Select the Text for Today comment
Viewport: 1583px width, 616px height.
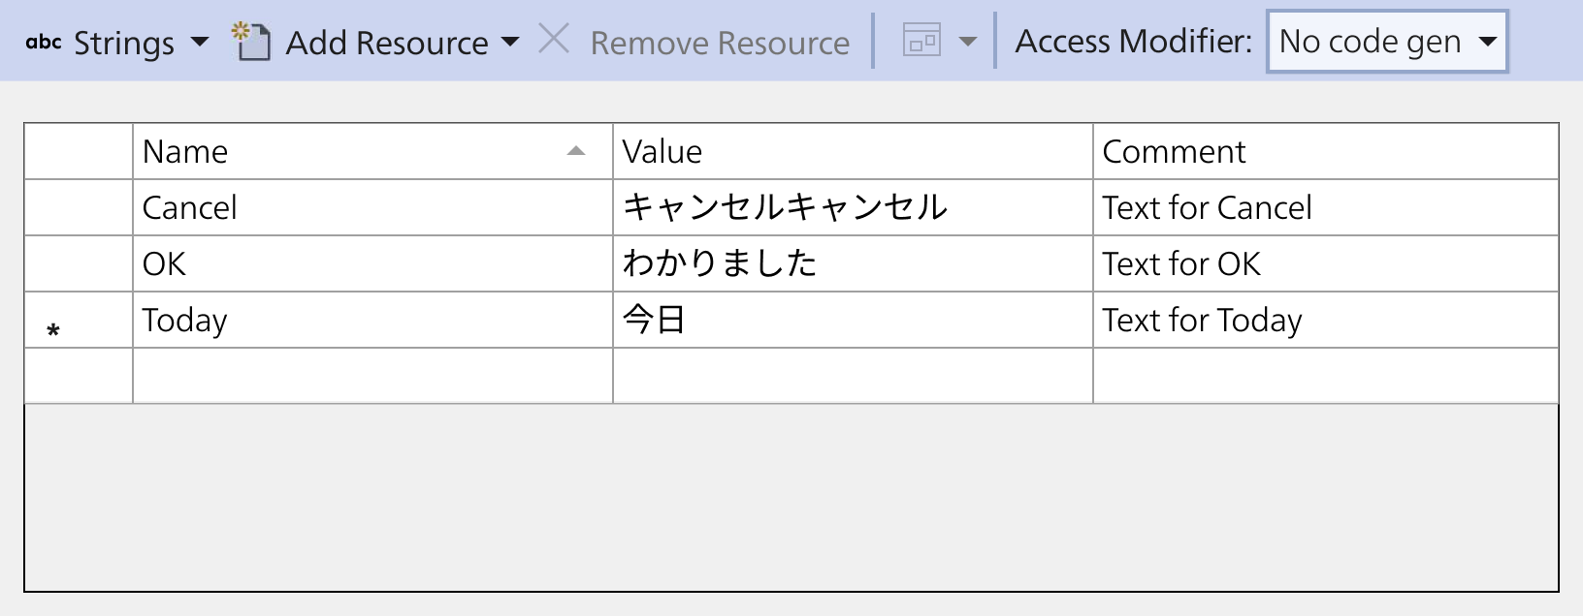(x=1326, y=320)
